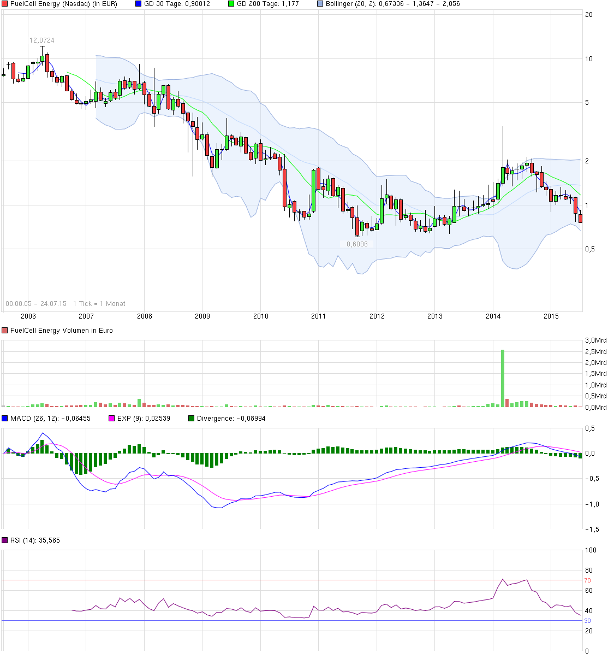Click the light-blue Bollinger legend swatch

pos(320,4)
